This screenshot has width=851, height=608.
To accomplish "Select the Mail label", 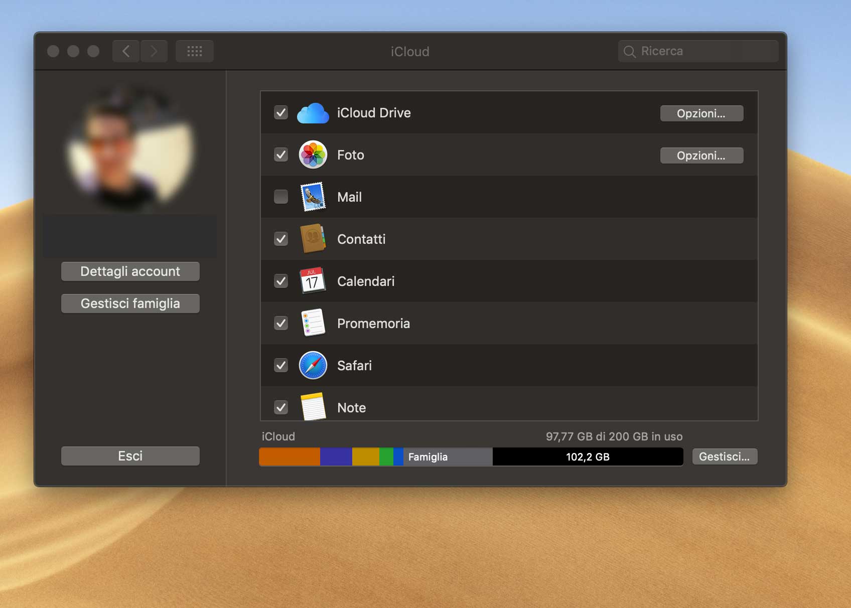I will coord(350,197).
